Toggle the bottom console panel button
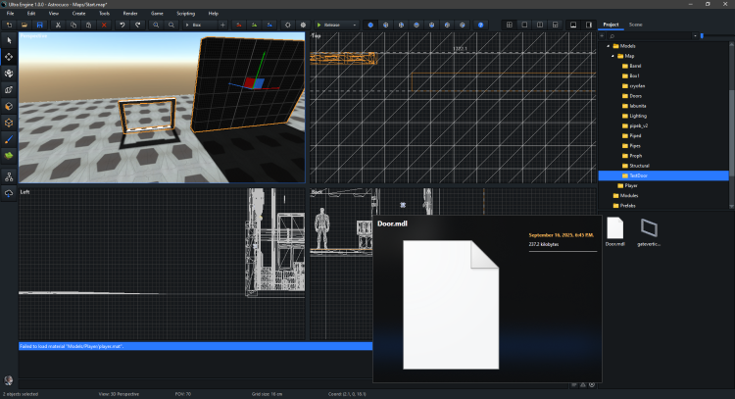Image resolution: width=735 pixels, height=399 pixels. coord(573,24)
